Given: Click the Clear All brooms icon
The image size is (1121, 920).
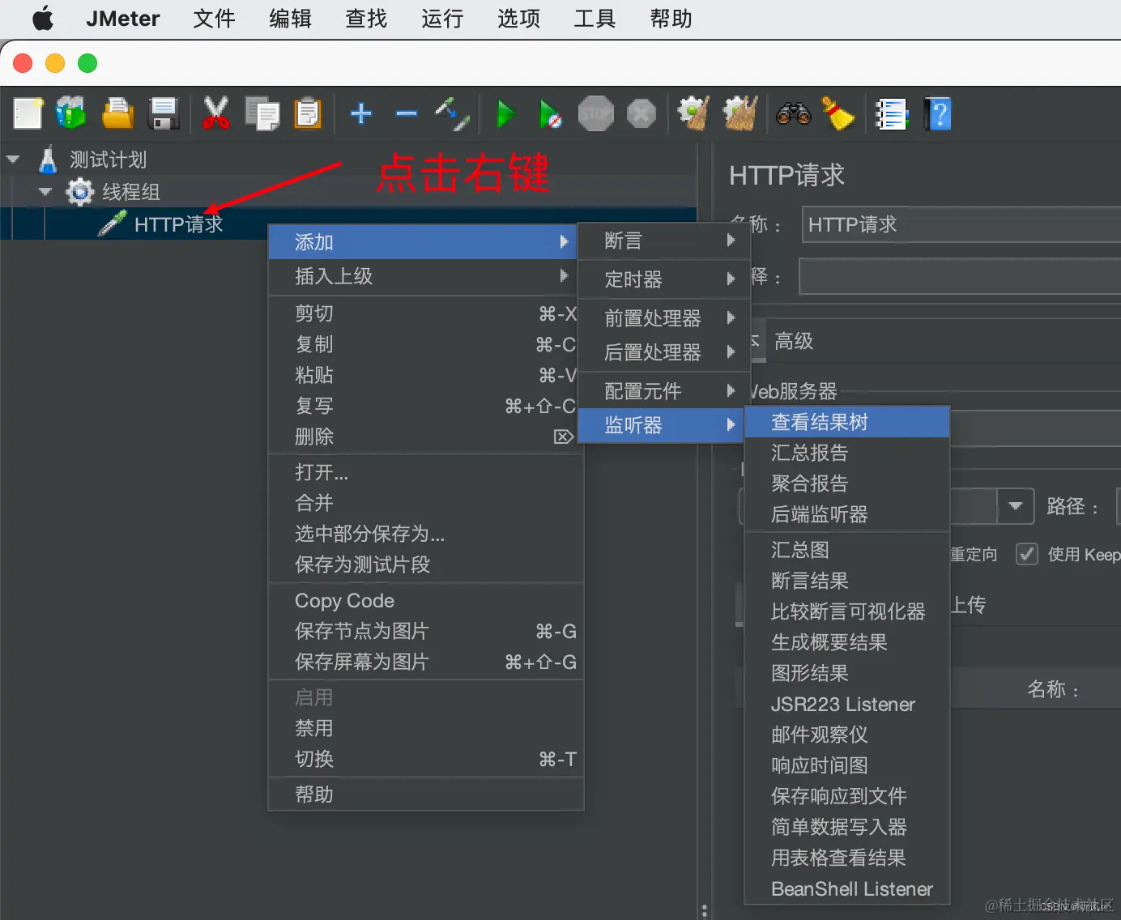Looking at the screenshot, I should click(x=740, y=113).
